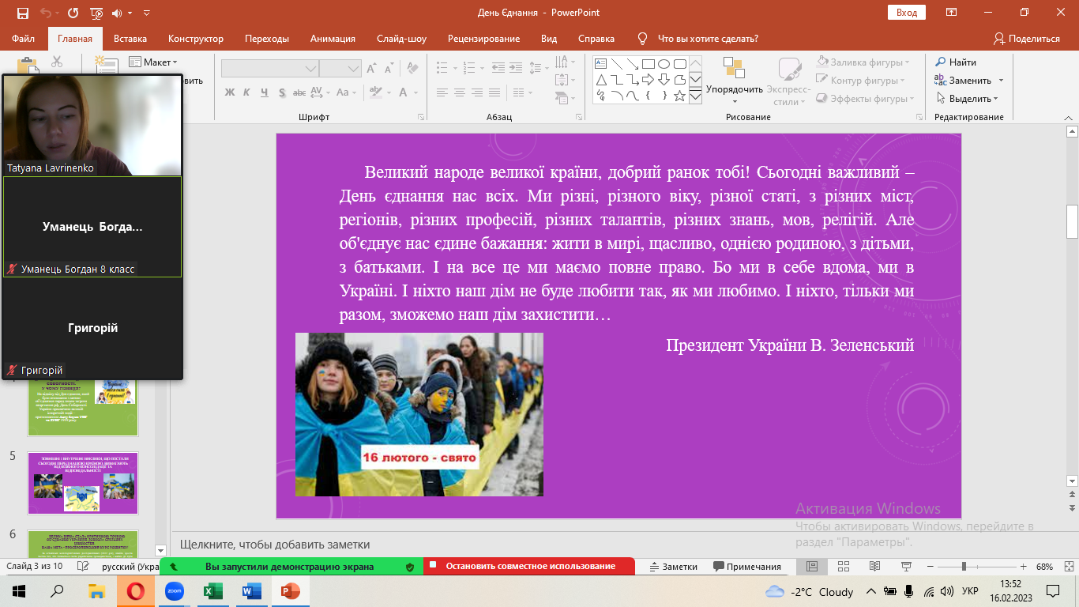Switch to slide sorter view
This screenshot has height=607, width=1079.
click(x=843, y=567)
